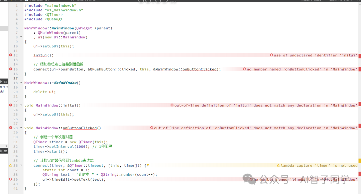Image resolution: width=361 pixels, height=194 pixels.
Task: Collapse the initui function at line 23
Action: pyautogui.click(x=21, y=105)
